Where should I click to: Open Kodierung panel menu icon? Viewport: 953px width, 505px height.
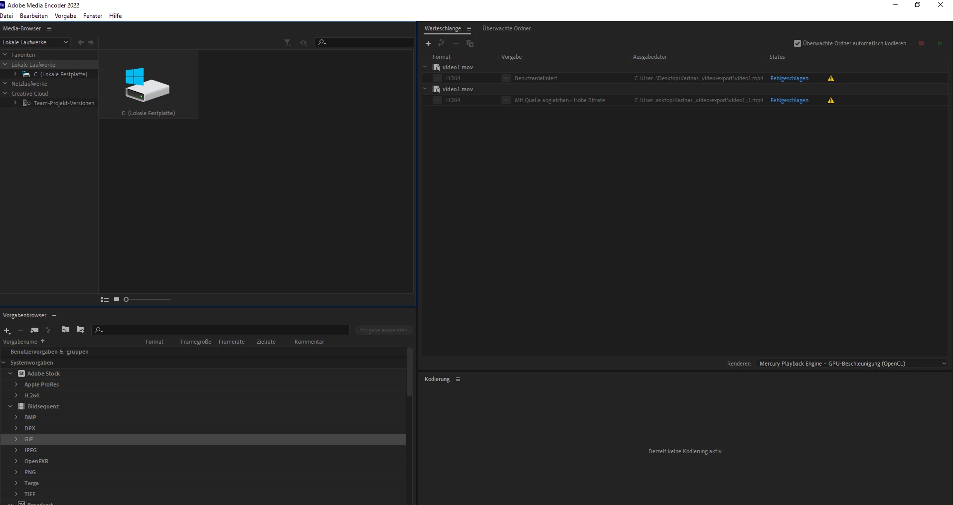[x=458, y=379]
